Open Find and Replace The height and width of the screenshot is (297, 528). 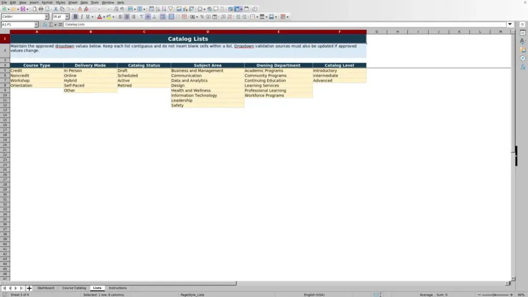click(x=116, y=9)
